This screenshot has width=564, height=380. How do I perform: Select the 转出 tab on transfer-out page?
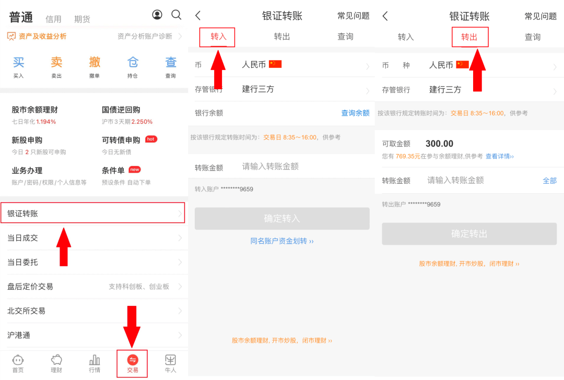(469, 37)
